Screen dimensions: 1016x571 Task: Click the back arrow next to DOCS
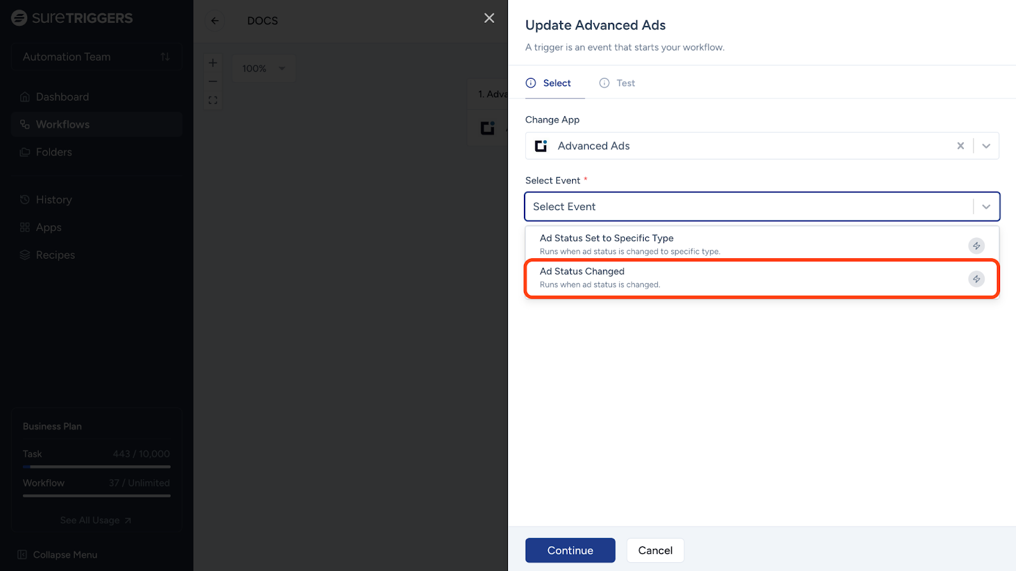[x=215, y=21]
